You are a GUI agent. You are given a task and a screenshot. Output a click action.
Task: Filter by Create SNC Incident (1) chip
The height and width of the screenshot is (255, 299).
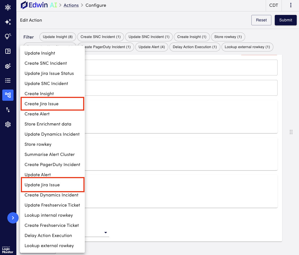101,37
